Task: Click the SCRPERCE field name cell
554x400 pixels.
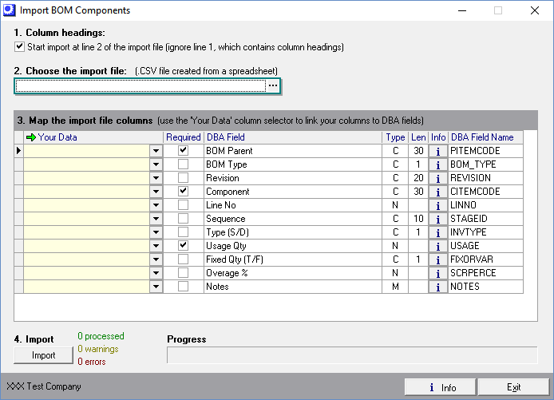Action: 485,273
